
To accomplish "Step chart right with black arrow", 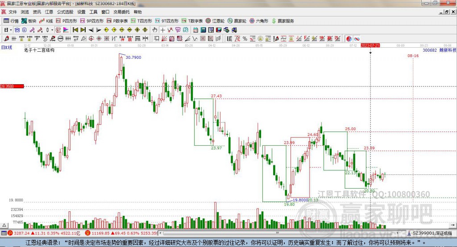I will [x=99, y=30].
